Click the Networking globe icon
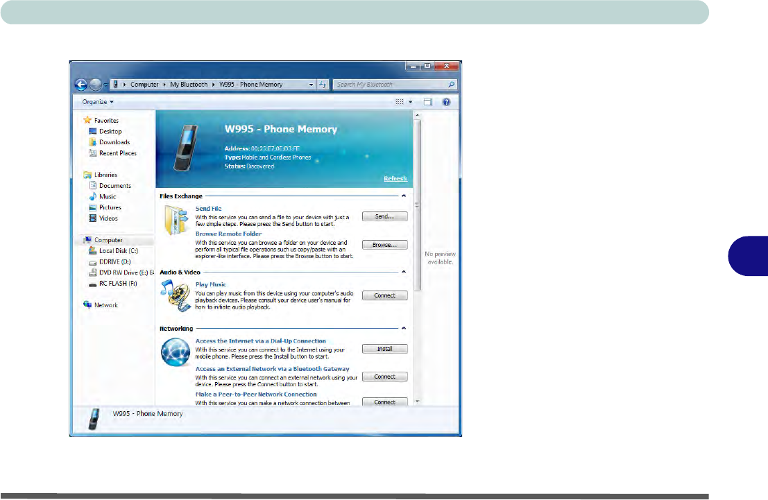This screenshot has height=500, width=768. point(176,352)
